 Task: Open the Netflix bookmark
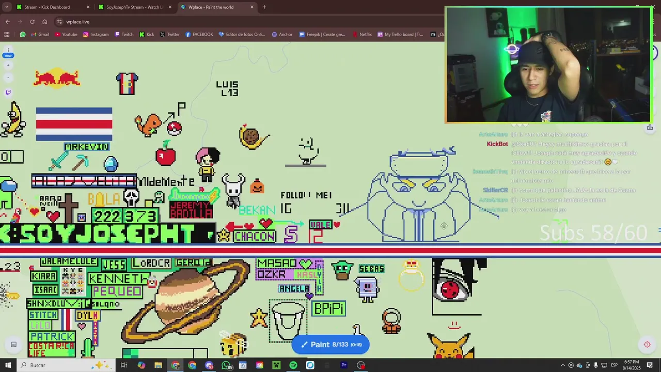362,35
